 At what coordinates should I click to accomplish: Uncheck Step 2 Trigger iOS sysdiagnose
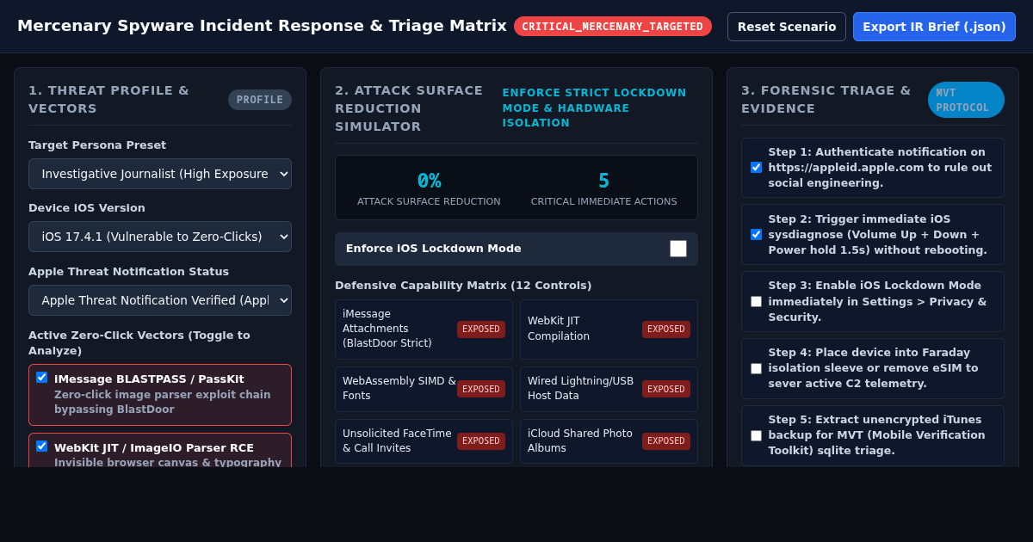756,235
